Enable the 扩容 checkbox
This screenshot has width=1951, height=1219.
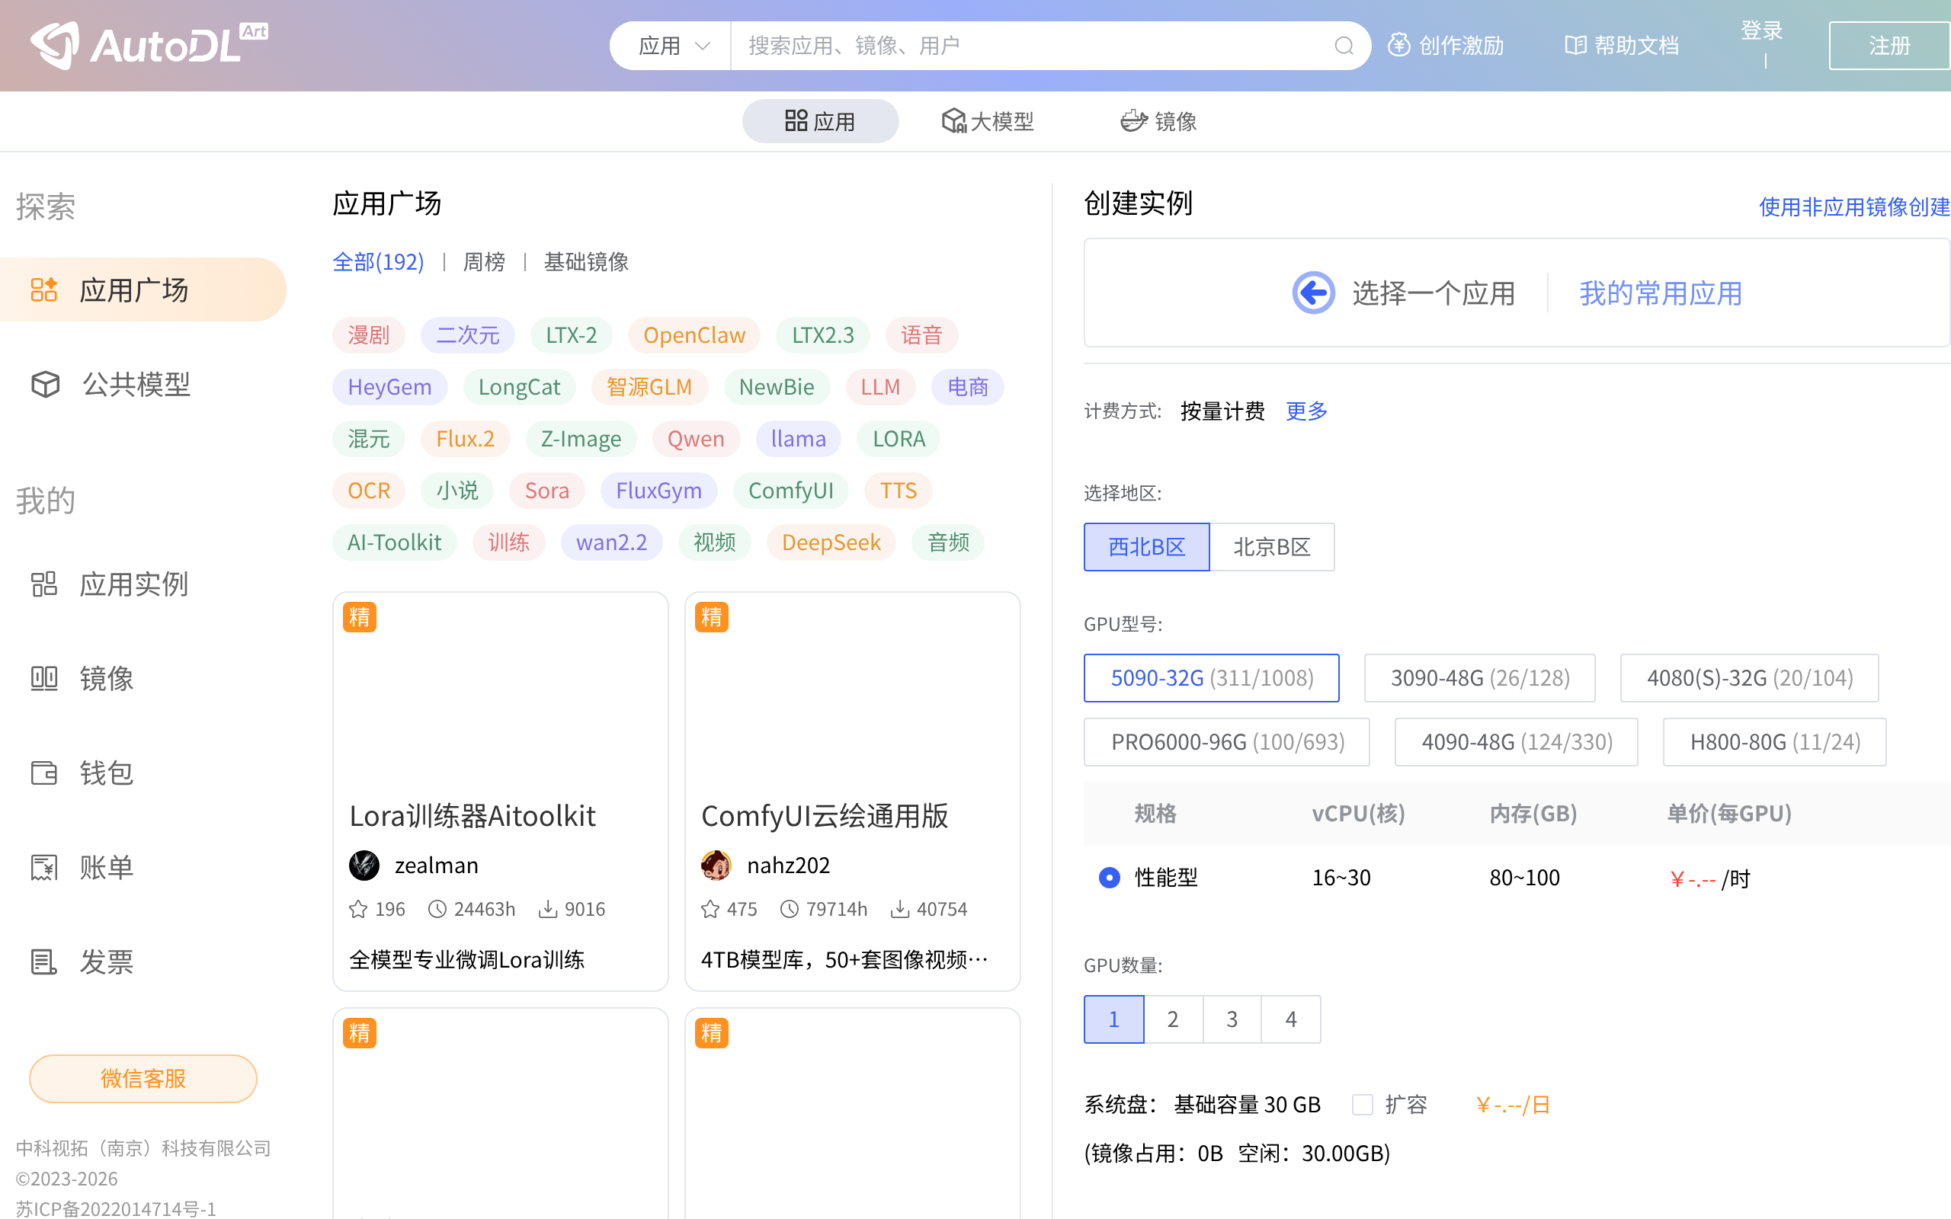click(x=1362, y=1104)
